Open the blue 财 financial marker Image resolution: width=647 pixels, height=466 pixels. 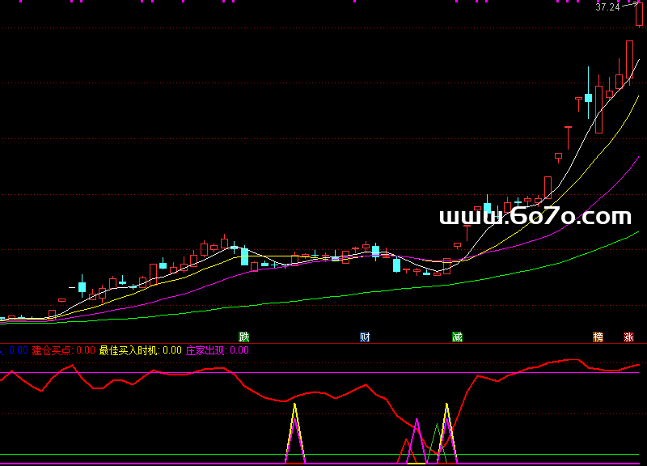(x=365, y=337)
